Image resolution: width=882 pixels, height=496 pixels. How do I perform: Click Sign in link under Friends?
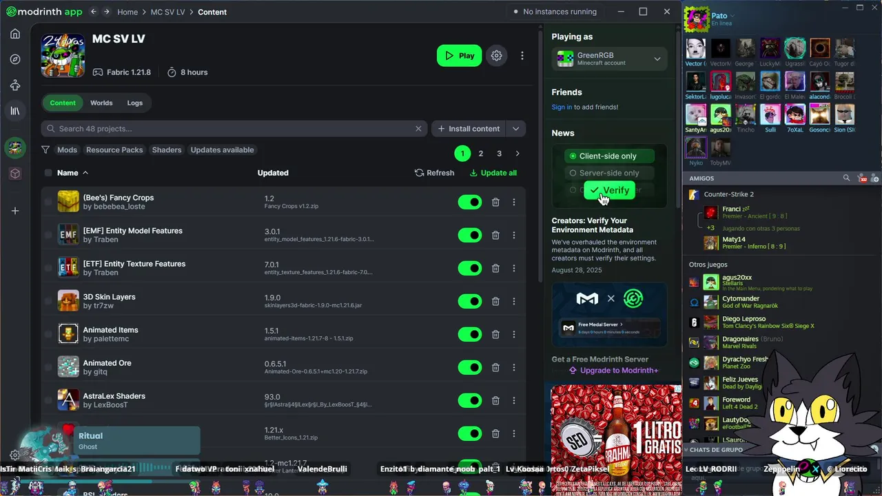click(562, 107)
